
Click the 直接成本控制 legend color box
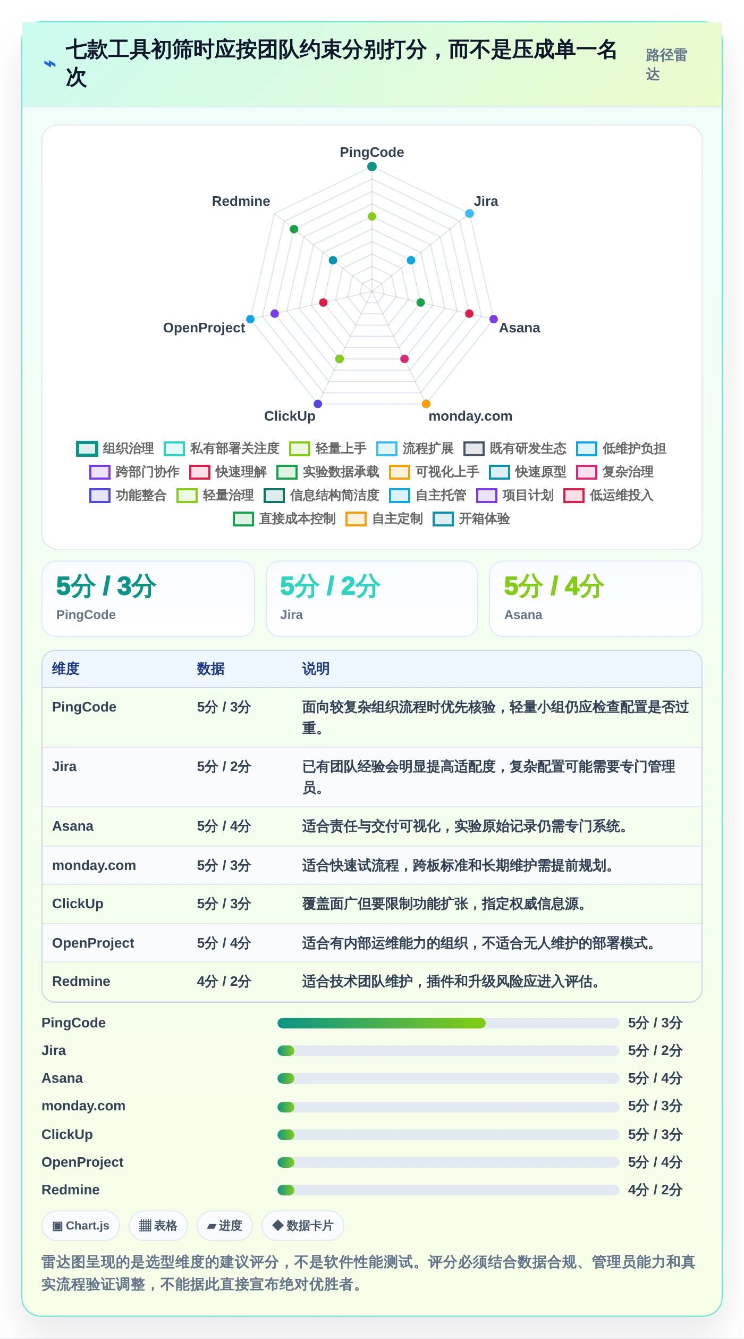[x=243, y=519]
